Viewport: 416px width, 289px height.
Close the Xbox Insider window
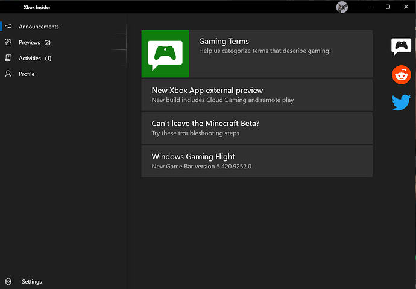(406, 7)
